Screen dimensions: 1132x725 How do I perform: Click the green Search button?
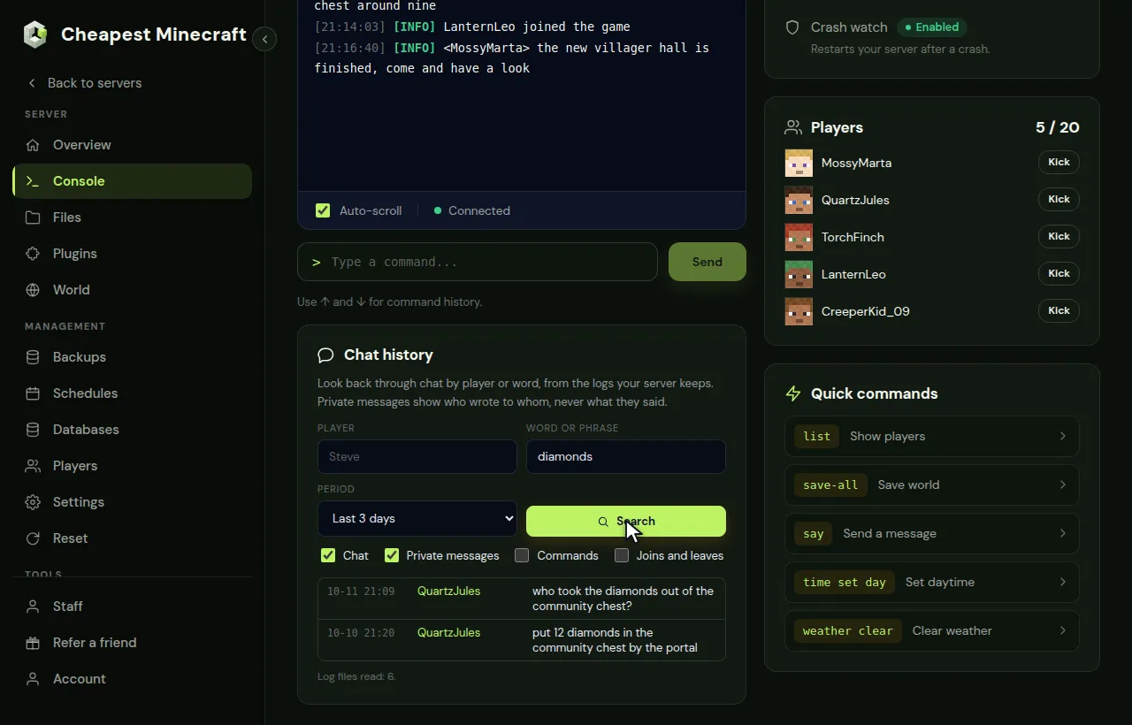click(x=626, y=521)
